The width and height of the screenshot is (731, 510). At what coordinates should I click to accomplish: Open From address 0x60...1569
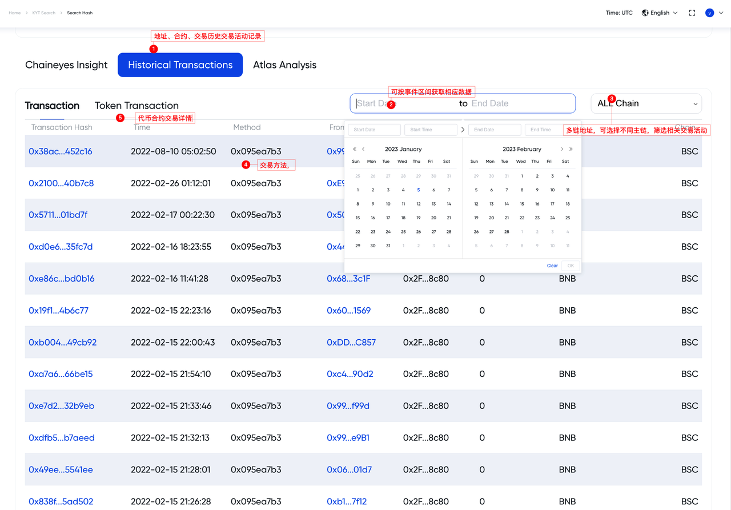349,311
